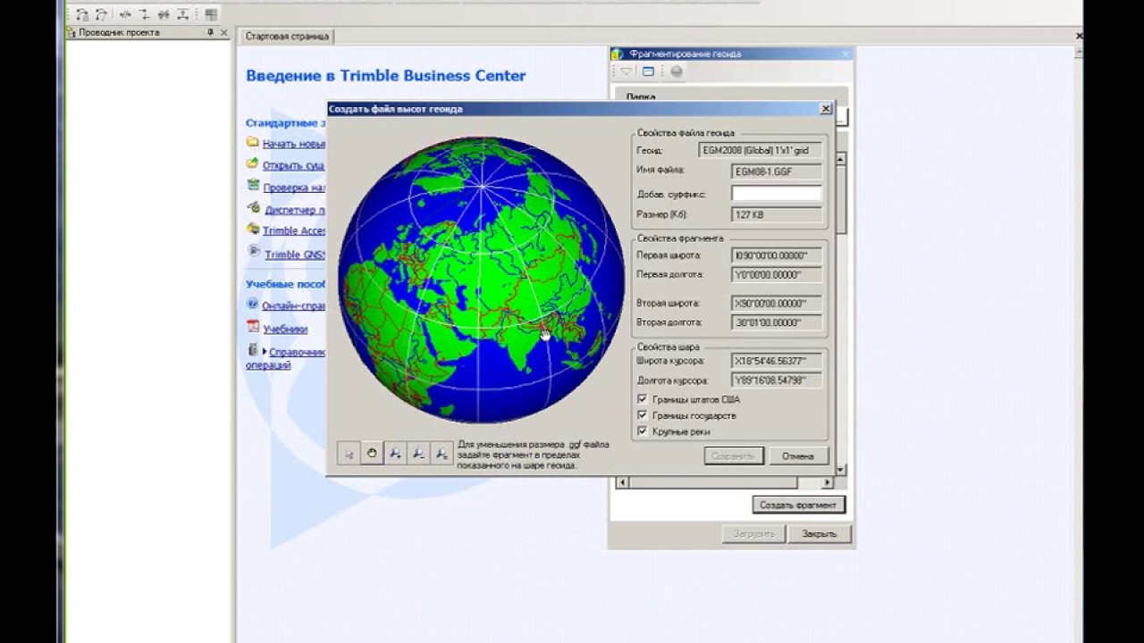Viewport: 1144px width, 643px height.
Task: Click the icon beside Trimble Access link
Action: (x=254, y=230)
